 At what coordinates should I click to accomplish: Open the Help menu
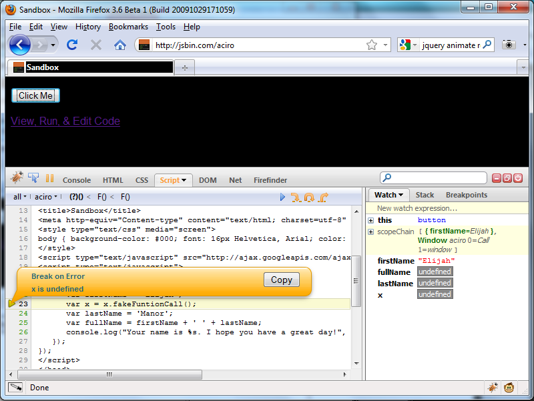click(192, 27)
